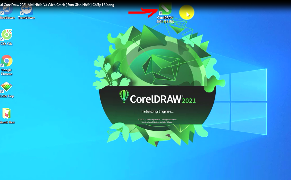The width and height of the screenshot is (291, 180).
Task: Select the 'Cốc Cốc' icon label
Action: (7, 44)
